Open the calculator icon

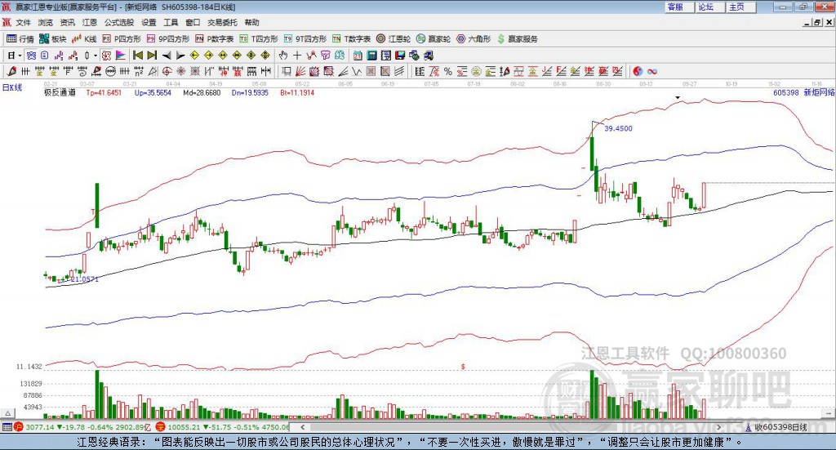click(371, 56)
